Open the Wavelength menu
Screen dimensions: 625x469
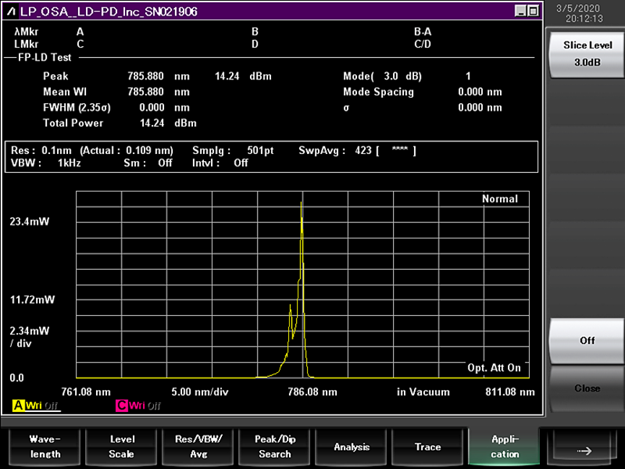click(x=43, y=446)
